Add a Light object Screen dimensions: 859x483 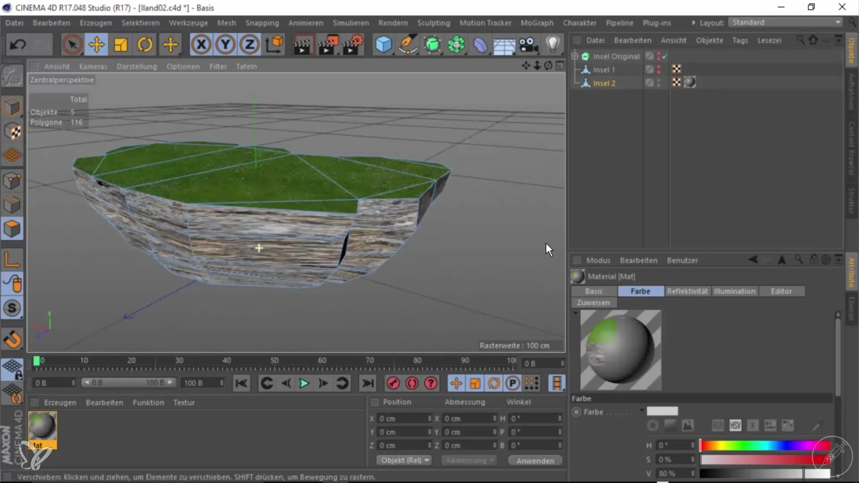(553, 45)
